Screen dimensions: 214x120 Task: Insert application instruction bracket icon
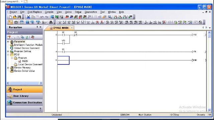point(83,22)
